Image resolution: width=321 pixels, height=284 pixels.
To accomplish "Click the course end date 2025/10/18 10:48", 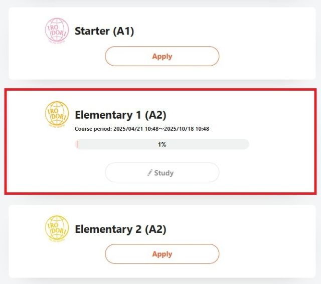I will tap(187, 129).
